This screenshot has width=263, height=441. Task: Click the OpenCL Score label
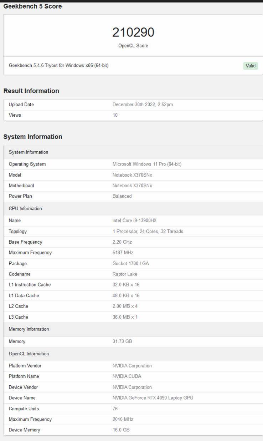click(133, 46)
